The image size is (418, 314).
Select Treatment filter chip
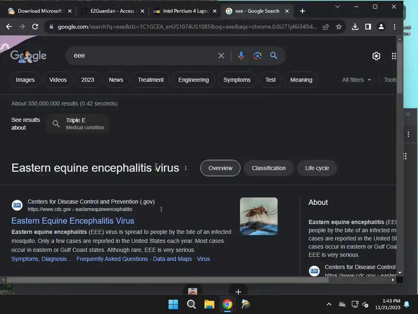[x=151, y=80]
